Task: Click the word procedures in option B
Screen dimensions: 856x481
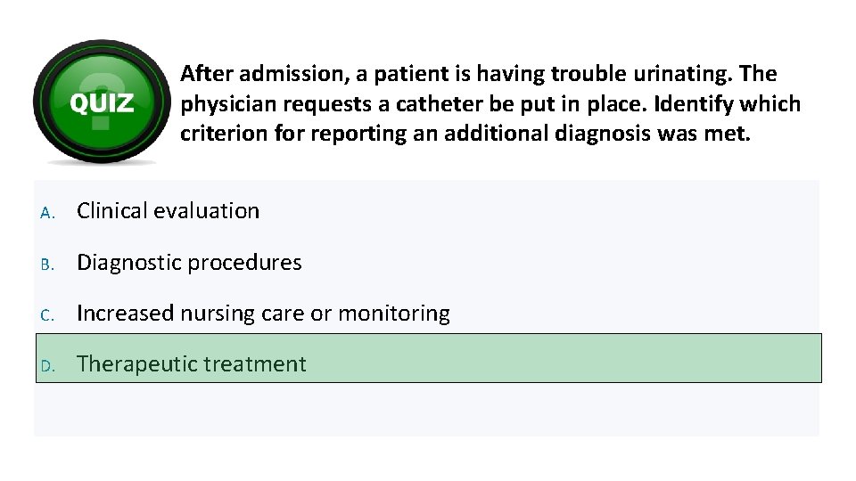Action: click(244, 263)
